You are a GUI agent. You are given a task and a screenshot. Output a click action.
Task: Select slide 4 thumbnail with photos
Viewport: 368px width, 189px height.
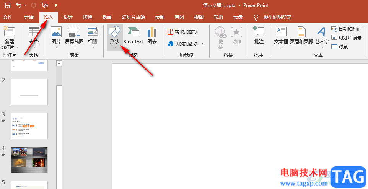[29, 160]
